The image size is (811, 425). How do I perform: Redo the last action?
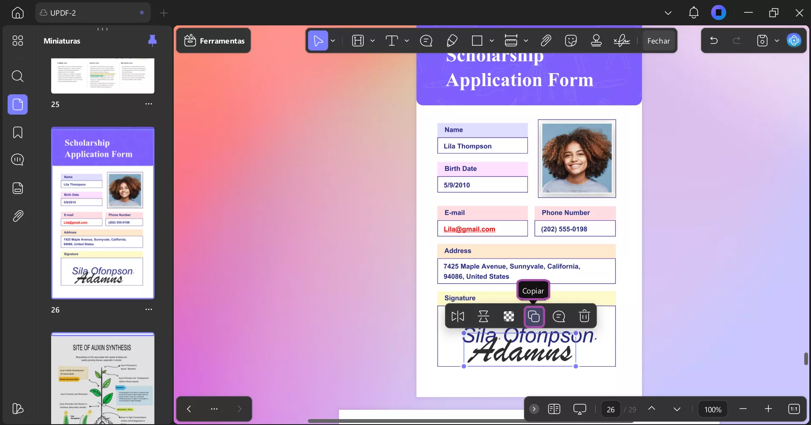click(x=737, y=41)
